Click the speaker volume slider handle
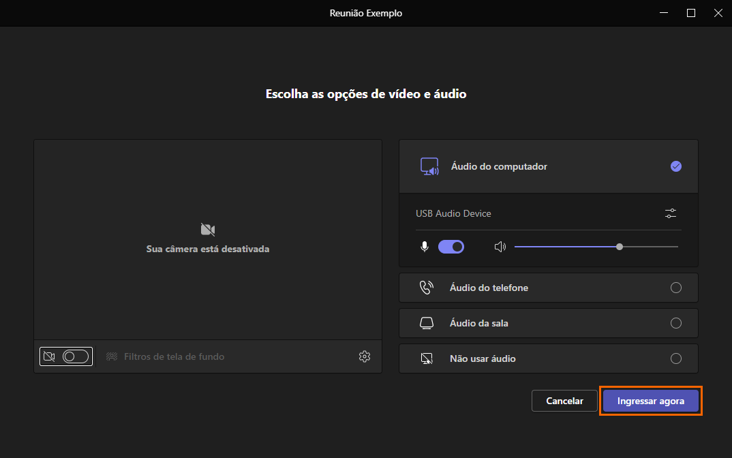Screen dimensions: 732x458 tap(620, 247)
